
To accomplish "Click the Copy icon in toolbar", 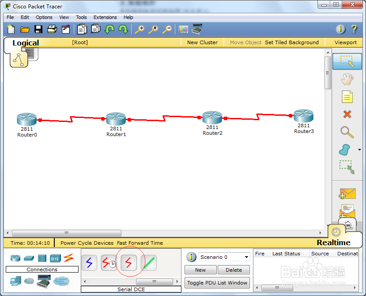I will pyautogui.click(x=82, y=30).
